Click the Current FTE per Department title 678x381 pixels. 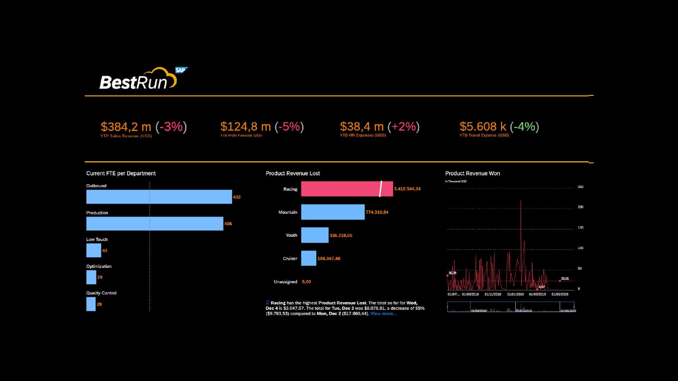tap(121, 173)
